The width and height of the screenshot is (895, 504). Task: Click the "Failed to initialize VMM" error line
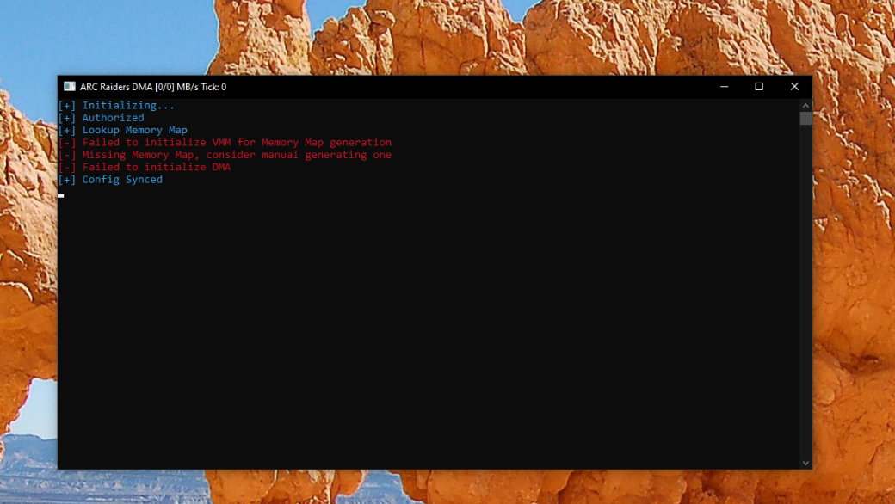pyautogui.click(x=237, y=143)
